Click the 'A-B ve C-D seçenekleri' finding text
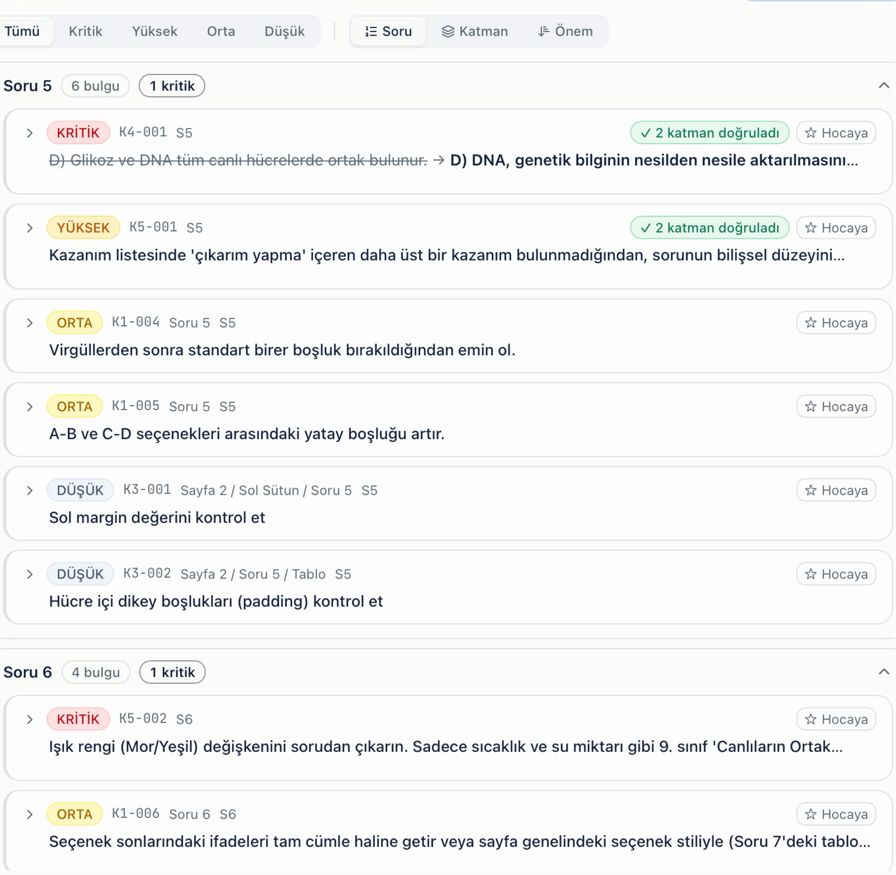Image resolution: width=896 pixels, height=875 pixels. coord(247,434)
